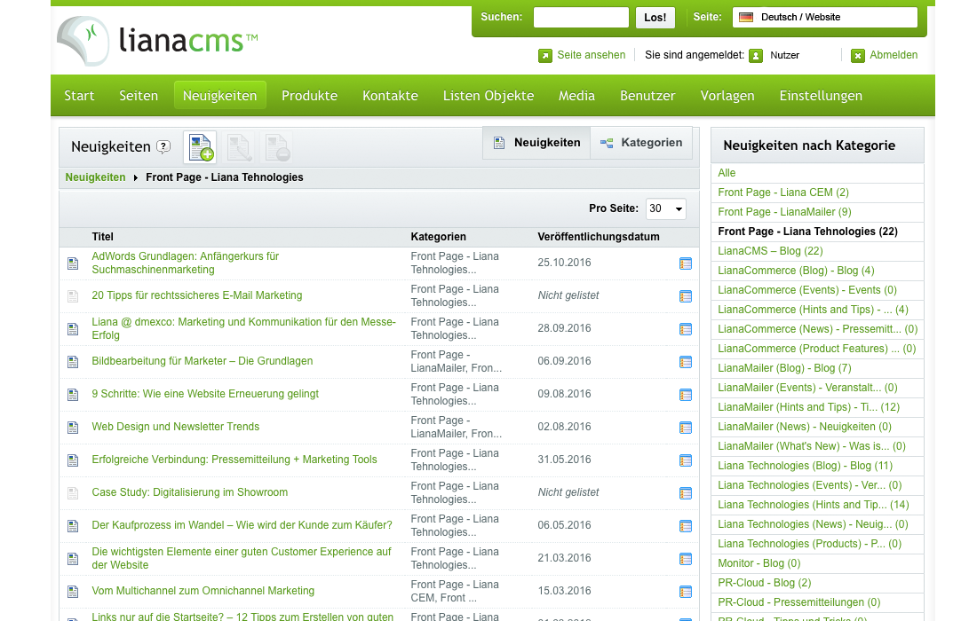
Task: Click the Neuigkeiten breadcrumb link
Action: tap(95, 177)
